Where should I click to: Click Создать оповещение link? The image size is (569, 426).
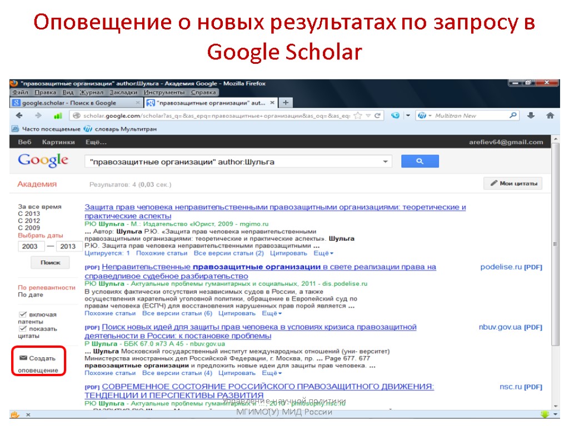pos(38,364)
